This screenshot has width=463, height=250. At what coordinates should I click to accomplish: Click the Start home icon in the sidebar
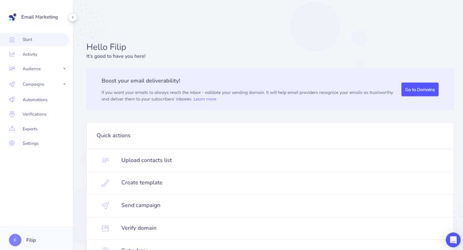point(12,39)
